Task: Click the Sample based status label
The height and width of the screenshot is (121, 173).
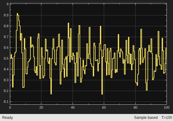Action: [x=146, y=118]
